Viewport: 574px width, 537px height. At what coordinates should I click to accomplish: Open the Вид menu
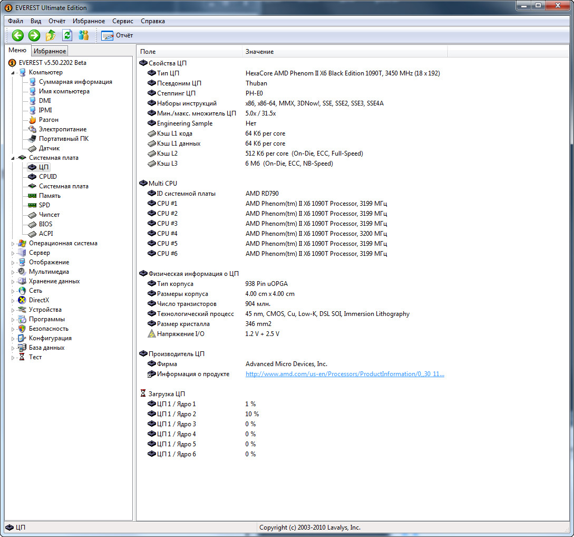click(35, 21)
